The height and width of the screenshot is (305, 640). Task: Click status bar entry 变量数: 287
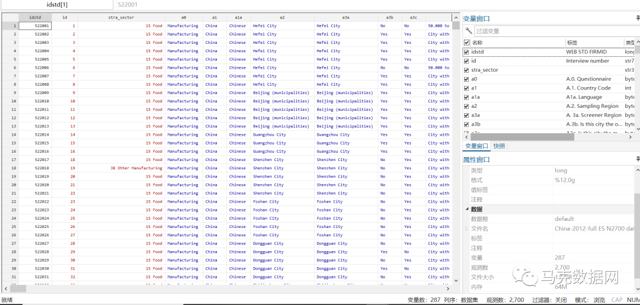click(424, 300)
